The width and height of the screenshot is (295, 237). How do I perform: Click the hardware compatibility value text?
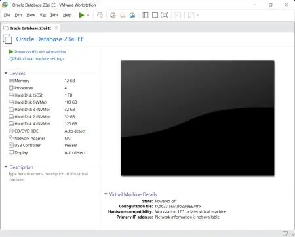point(191,212)
